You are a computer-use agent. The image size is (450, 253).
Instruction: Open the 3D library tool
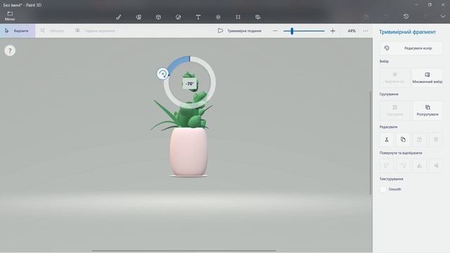pyautogui.click(x=258, y=17)
